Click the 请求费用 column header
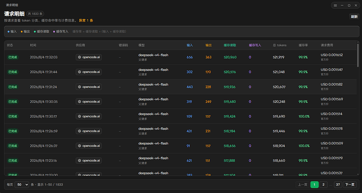This screenshot has height=193, width=362. point(327,45)
